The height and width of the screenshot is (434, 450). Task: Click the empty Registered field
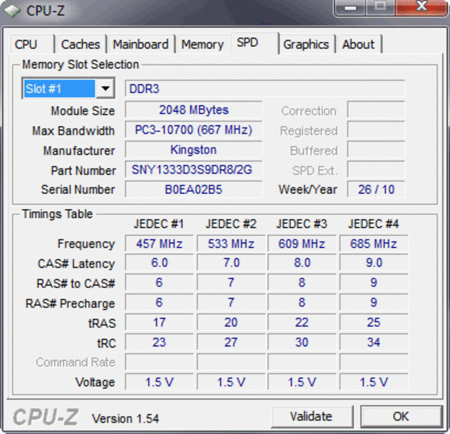click(376, 130)
